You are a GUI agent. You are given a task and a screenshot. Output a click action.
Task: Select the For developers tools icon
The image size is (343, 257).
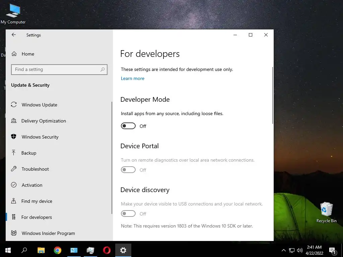(x=13, y=217)
